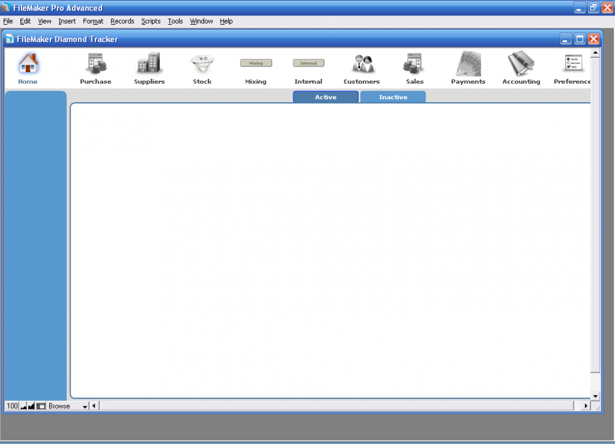The height and width of the screenshot is (444, 615).
Task: Close the FileMaker Diamond Tracker window
Action: (x=594, y=39)
